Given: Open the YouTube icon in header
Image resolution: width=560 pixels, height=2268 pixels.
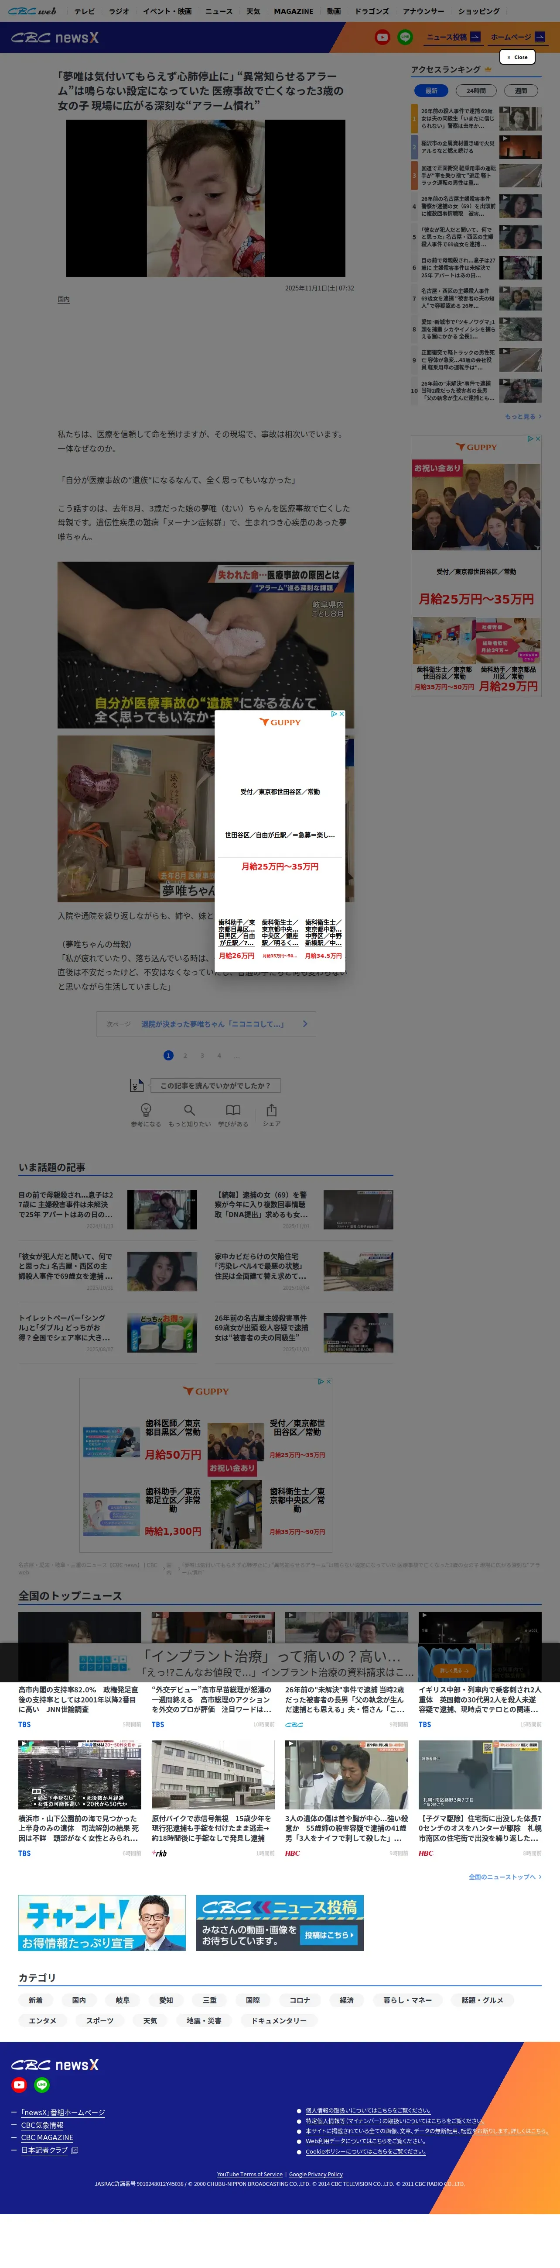Looking at the screenshot, I should pyautogui.click(x=382, y=37).
